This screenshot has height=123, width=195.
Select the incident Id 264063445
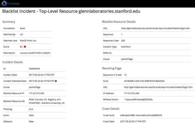coord(34,69)
